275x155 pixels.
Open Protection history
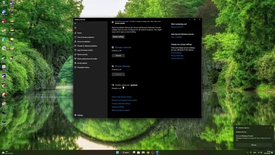tap(83, 67)
